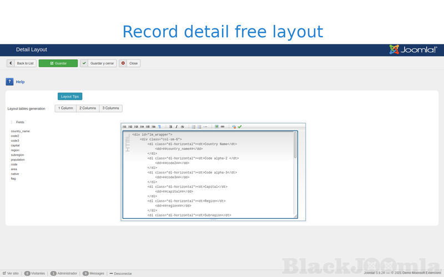Click the H1 heading button
Viewport: 444px width, 277px height.
pos(124,127)
